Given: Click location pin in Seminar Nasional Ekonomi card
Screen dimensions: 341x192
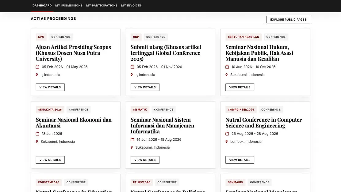Looking at the screenshot, I should click(37, 141).
